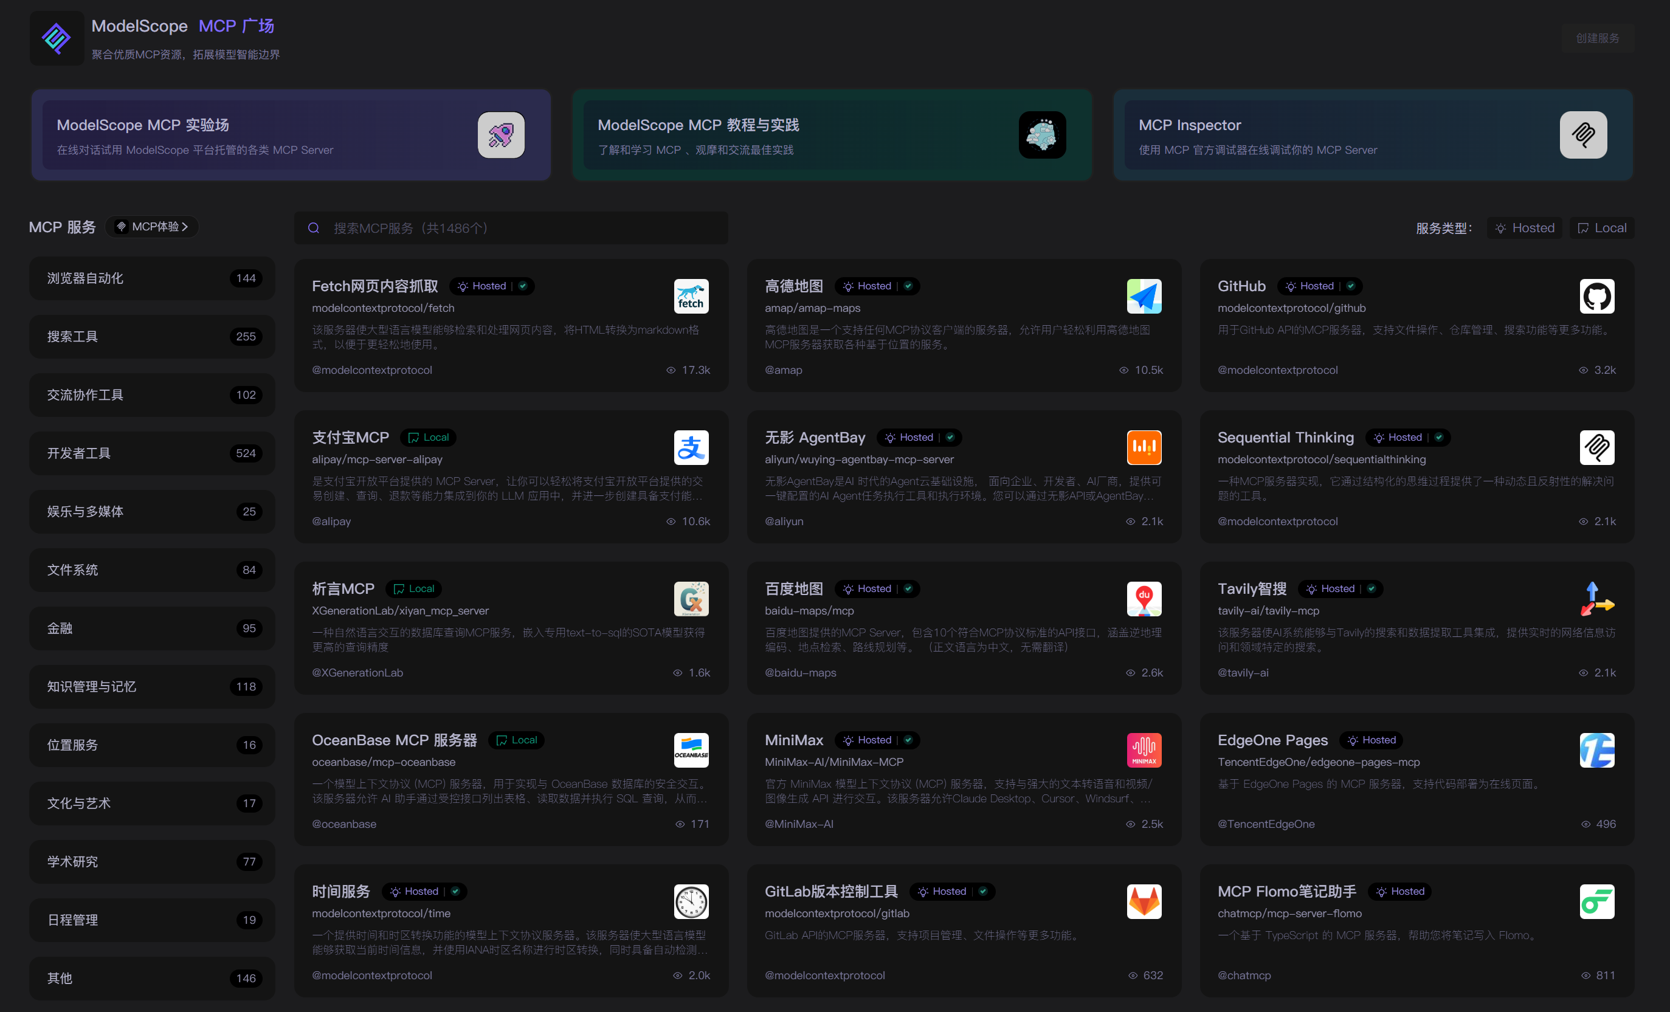1670x1012 pixels.
Task: Open the MCP Inspector banner
Action: [1373, 135]
